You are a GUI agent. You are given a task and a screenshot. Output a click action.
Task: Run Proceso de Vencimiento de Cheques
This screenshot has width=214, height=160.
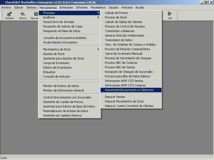pyautogui.click(x=131, y=58)
